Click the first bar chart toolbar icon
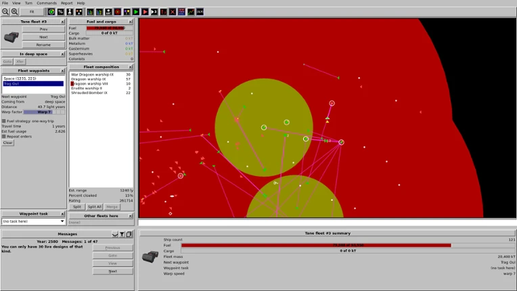517x291 pixels. point(90,12)
